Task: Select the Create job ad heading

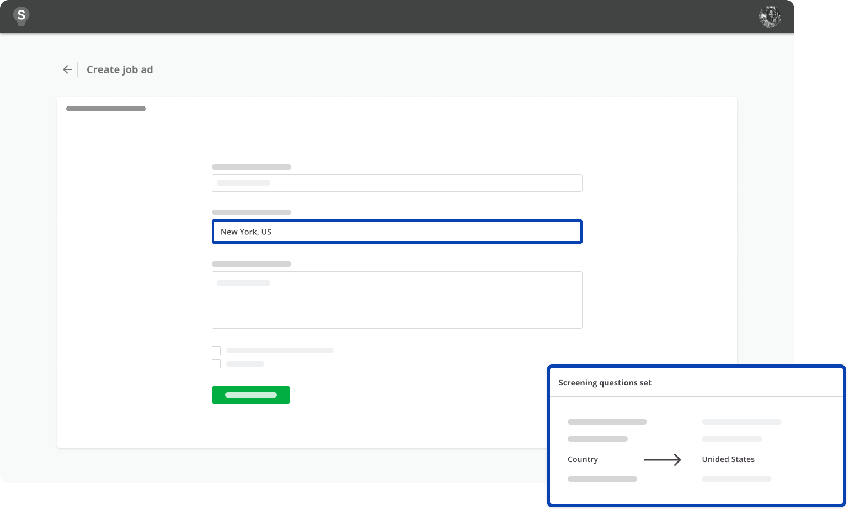Action: click(120, 69)
